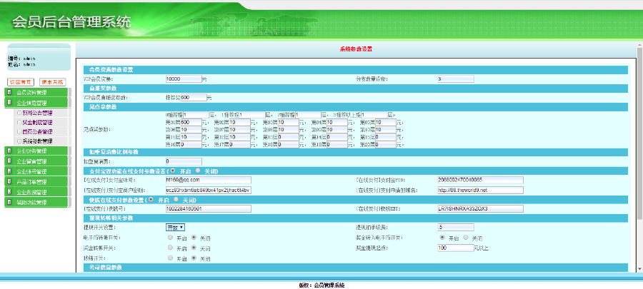643x289 pixels.
Task: Select 开启 for 电子币转账开关
Action: coord(169,237)
